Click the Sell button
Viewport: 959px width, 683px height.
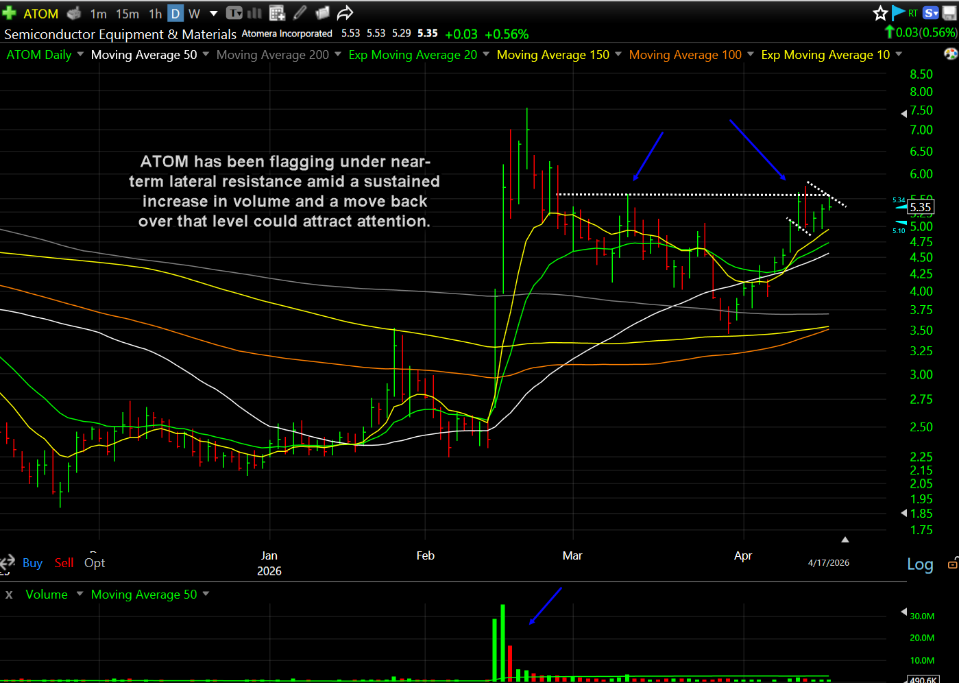click(64, 563)
